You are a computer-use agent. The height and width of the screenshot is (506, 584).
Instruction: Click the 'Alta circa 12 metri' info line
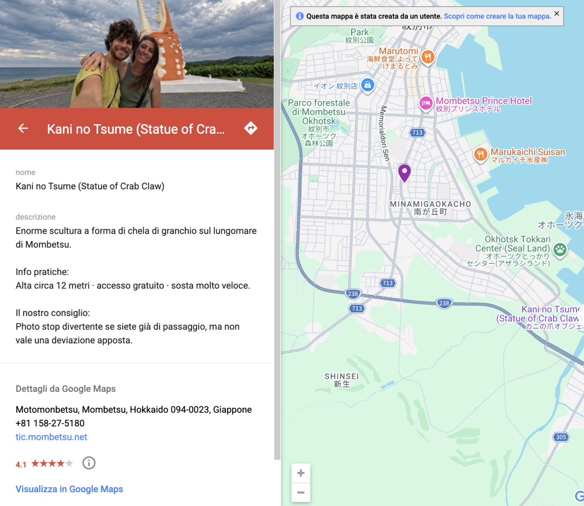(133, 285)
